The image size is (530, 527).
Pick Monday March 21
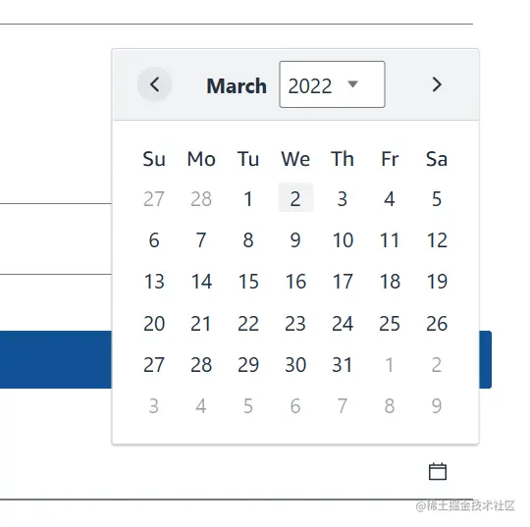(201, 323)
